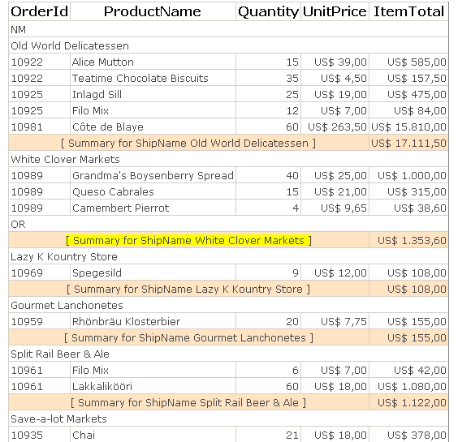Click the US$ 4,50 unit price

(x=335, y=78)
